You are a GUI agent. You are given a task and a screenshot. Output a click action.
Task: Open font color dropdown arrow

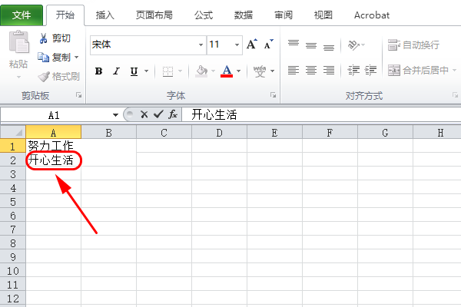click(x=238, y=71)
